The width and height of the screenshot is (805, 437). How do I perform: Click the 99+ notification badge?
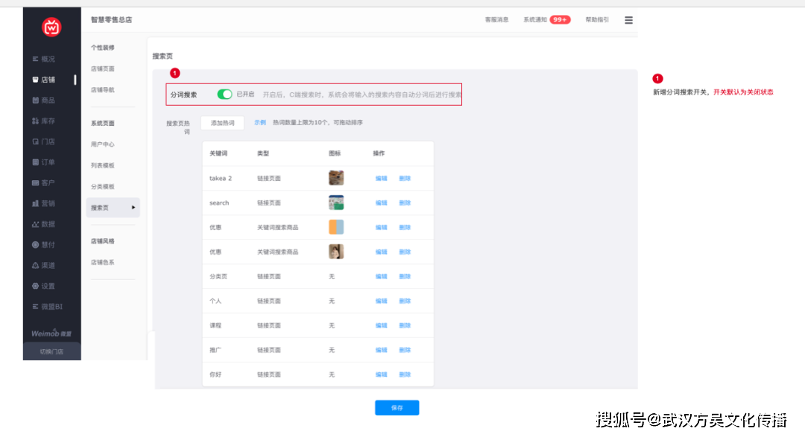[x=560, y=19]
